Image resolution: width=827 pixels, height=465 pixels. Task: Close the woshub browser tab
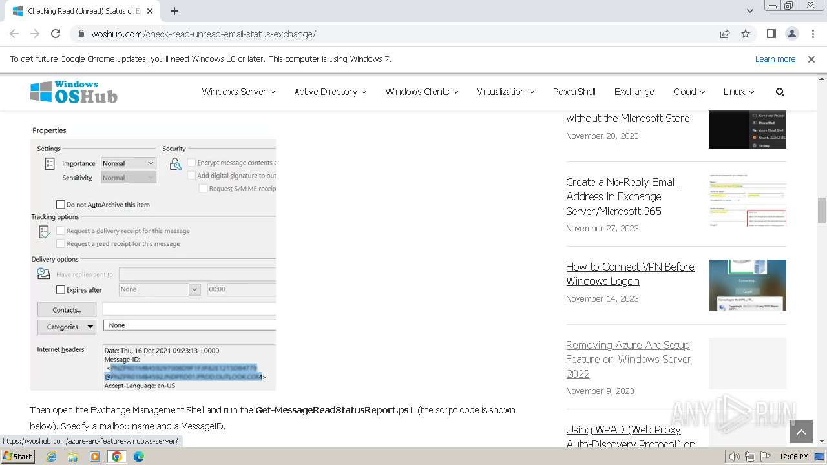150,11
